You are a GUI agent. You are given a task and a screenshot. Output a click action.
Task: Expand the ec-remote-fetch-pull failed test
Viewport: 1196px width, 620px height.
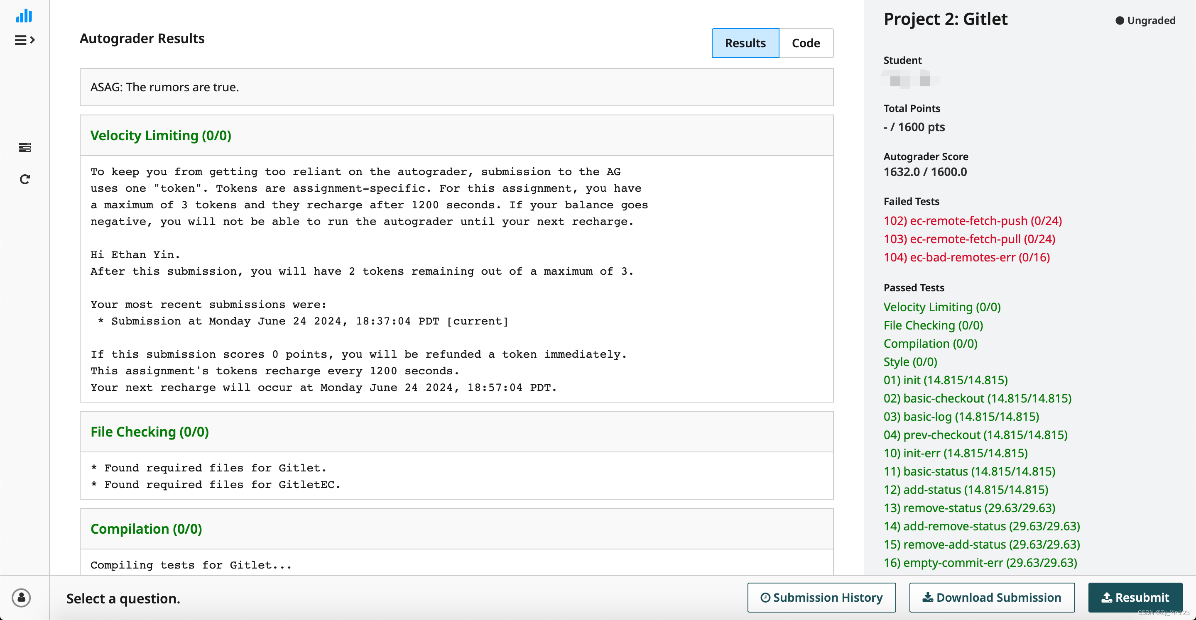[x=969, y=238]
